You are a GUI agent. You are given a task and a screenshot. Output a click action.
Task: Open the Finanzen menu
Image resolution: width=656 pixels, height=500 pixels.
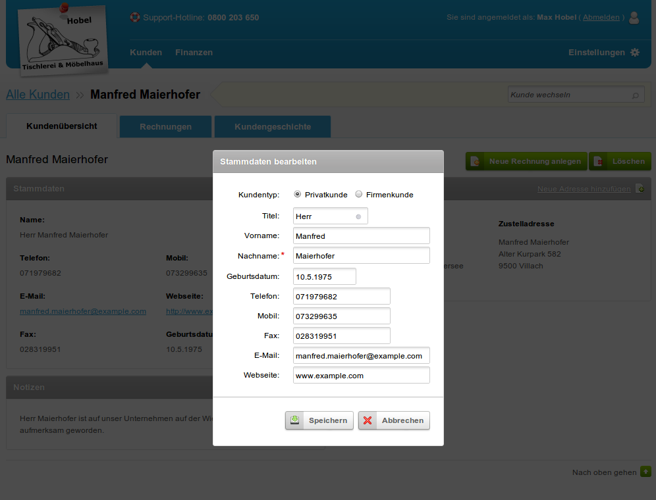194,53
